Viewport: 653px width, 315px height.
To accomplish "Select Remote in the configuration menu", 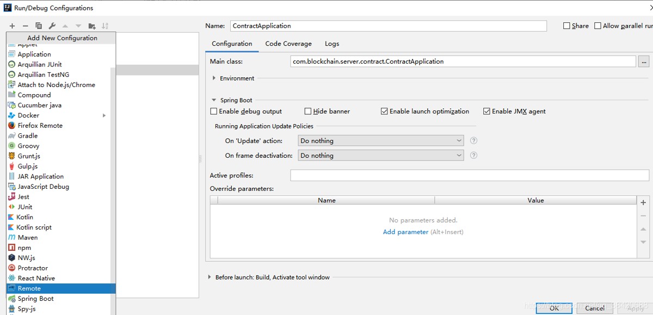I will point(29,288).
